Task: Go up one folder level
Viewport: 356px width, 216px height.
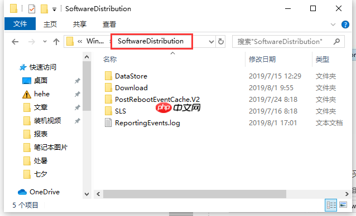Action: click(x=56, y=42)
